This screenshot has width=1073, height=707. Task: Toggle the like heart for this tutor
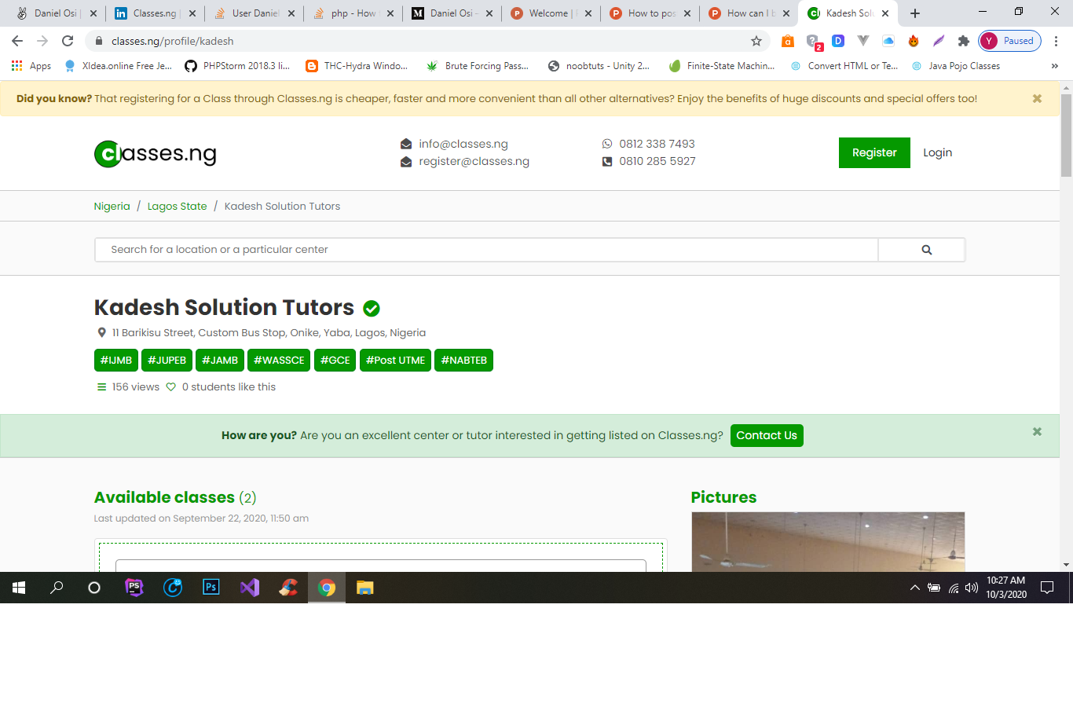pyautogui.click(x=170, y=386)
